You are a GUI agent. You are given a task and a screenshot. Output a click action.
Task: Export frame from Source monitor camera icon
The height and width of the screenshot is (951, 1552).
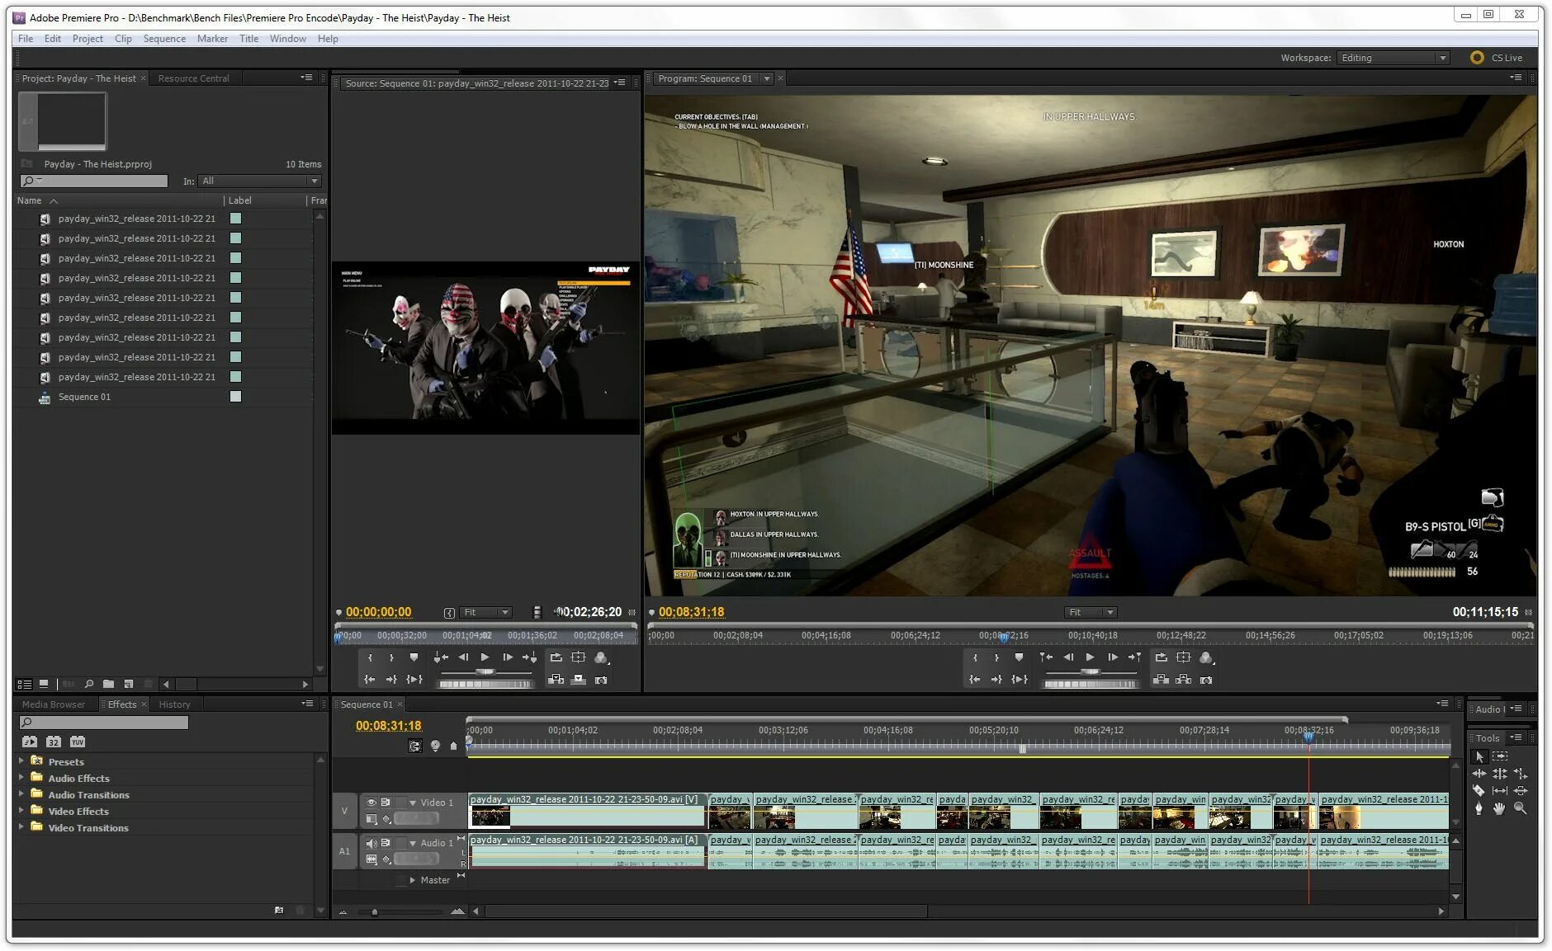601,680
